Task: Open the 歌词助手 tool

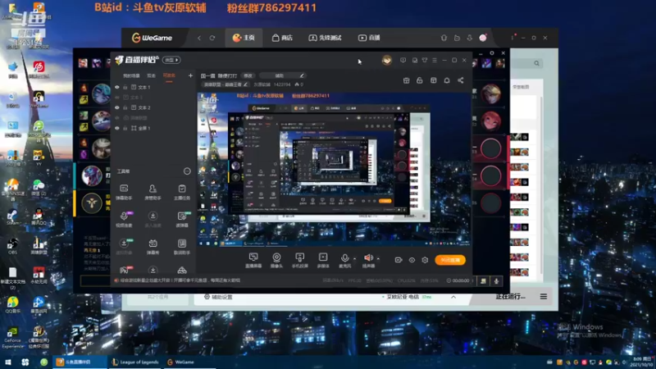Action: [181, 247]
